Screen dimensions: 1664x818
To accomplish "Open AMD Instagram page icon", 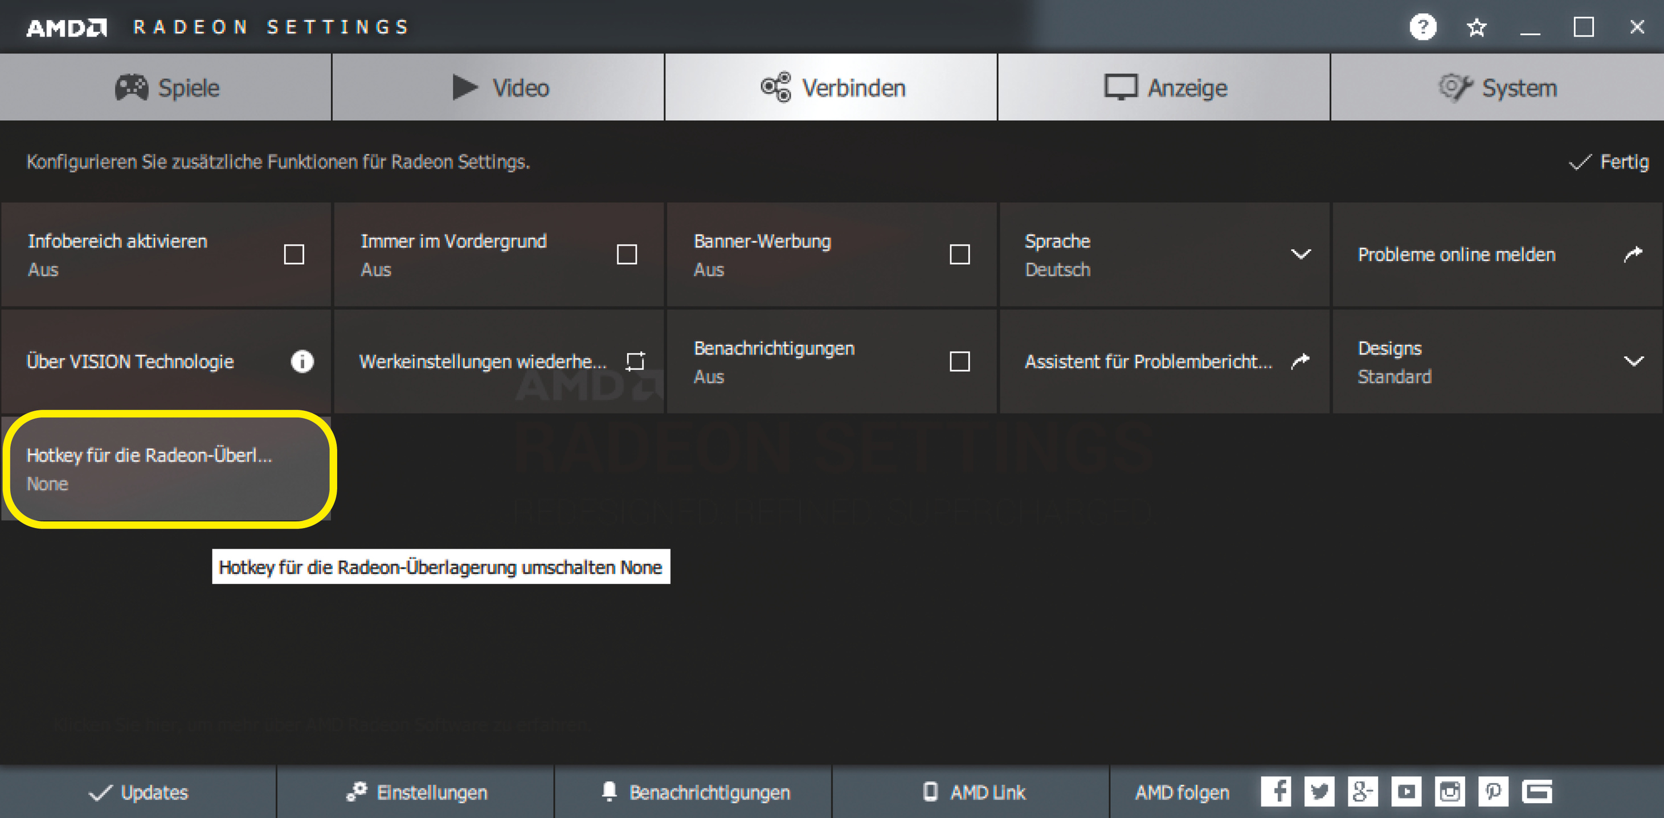I will pos(1450,791).
